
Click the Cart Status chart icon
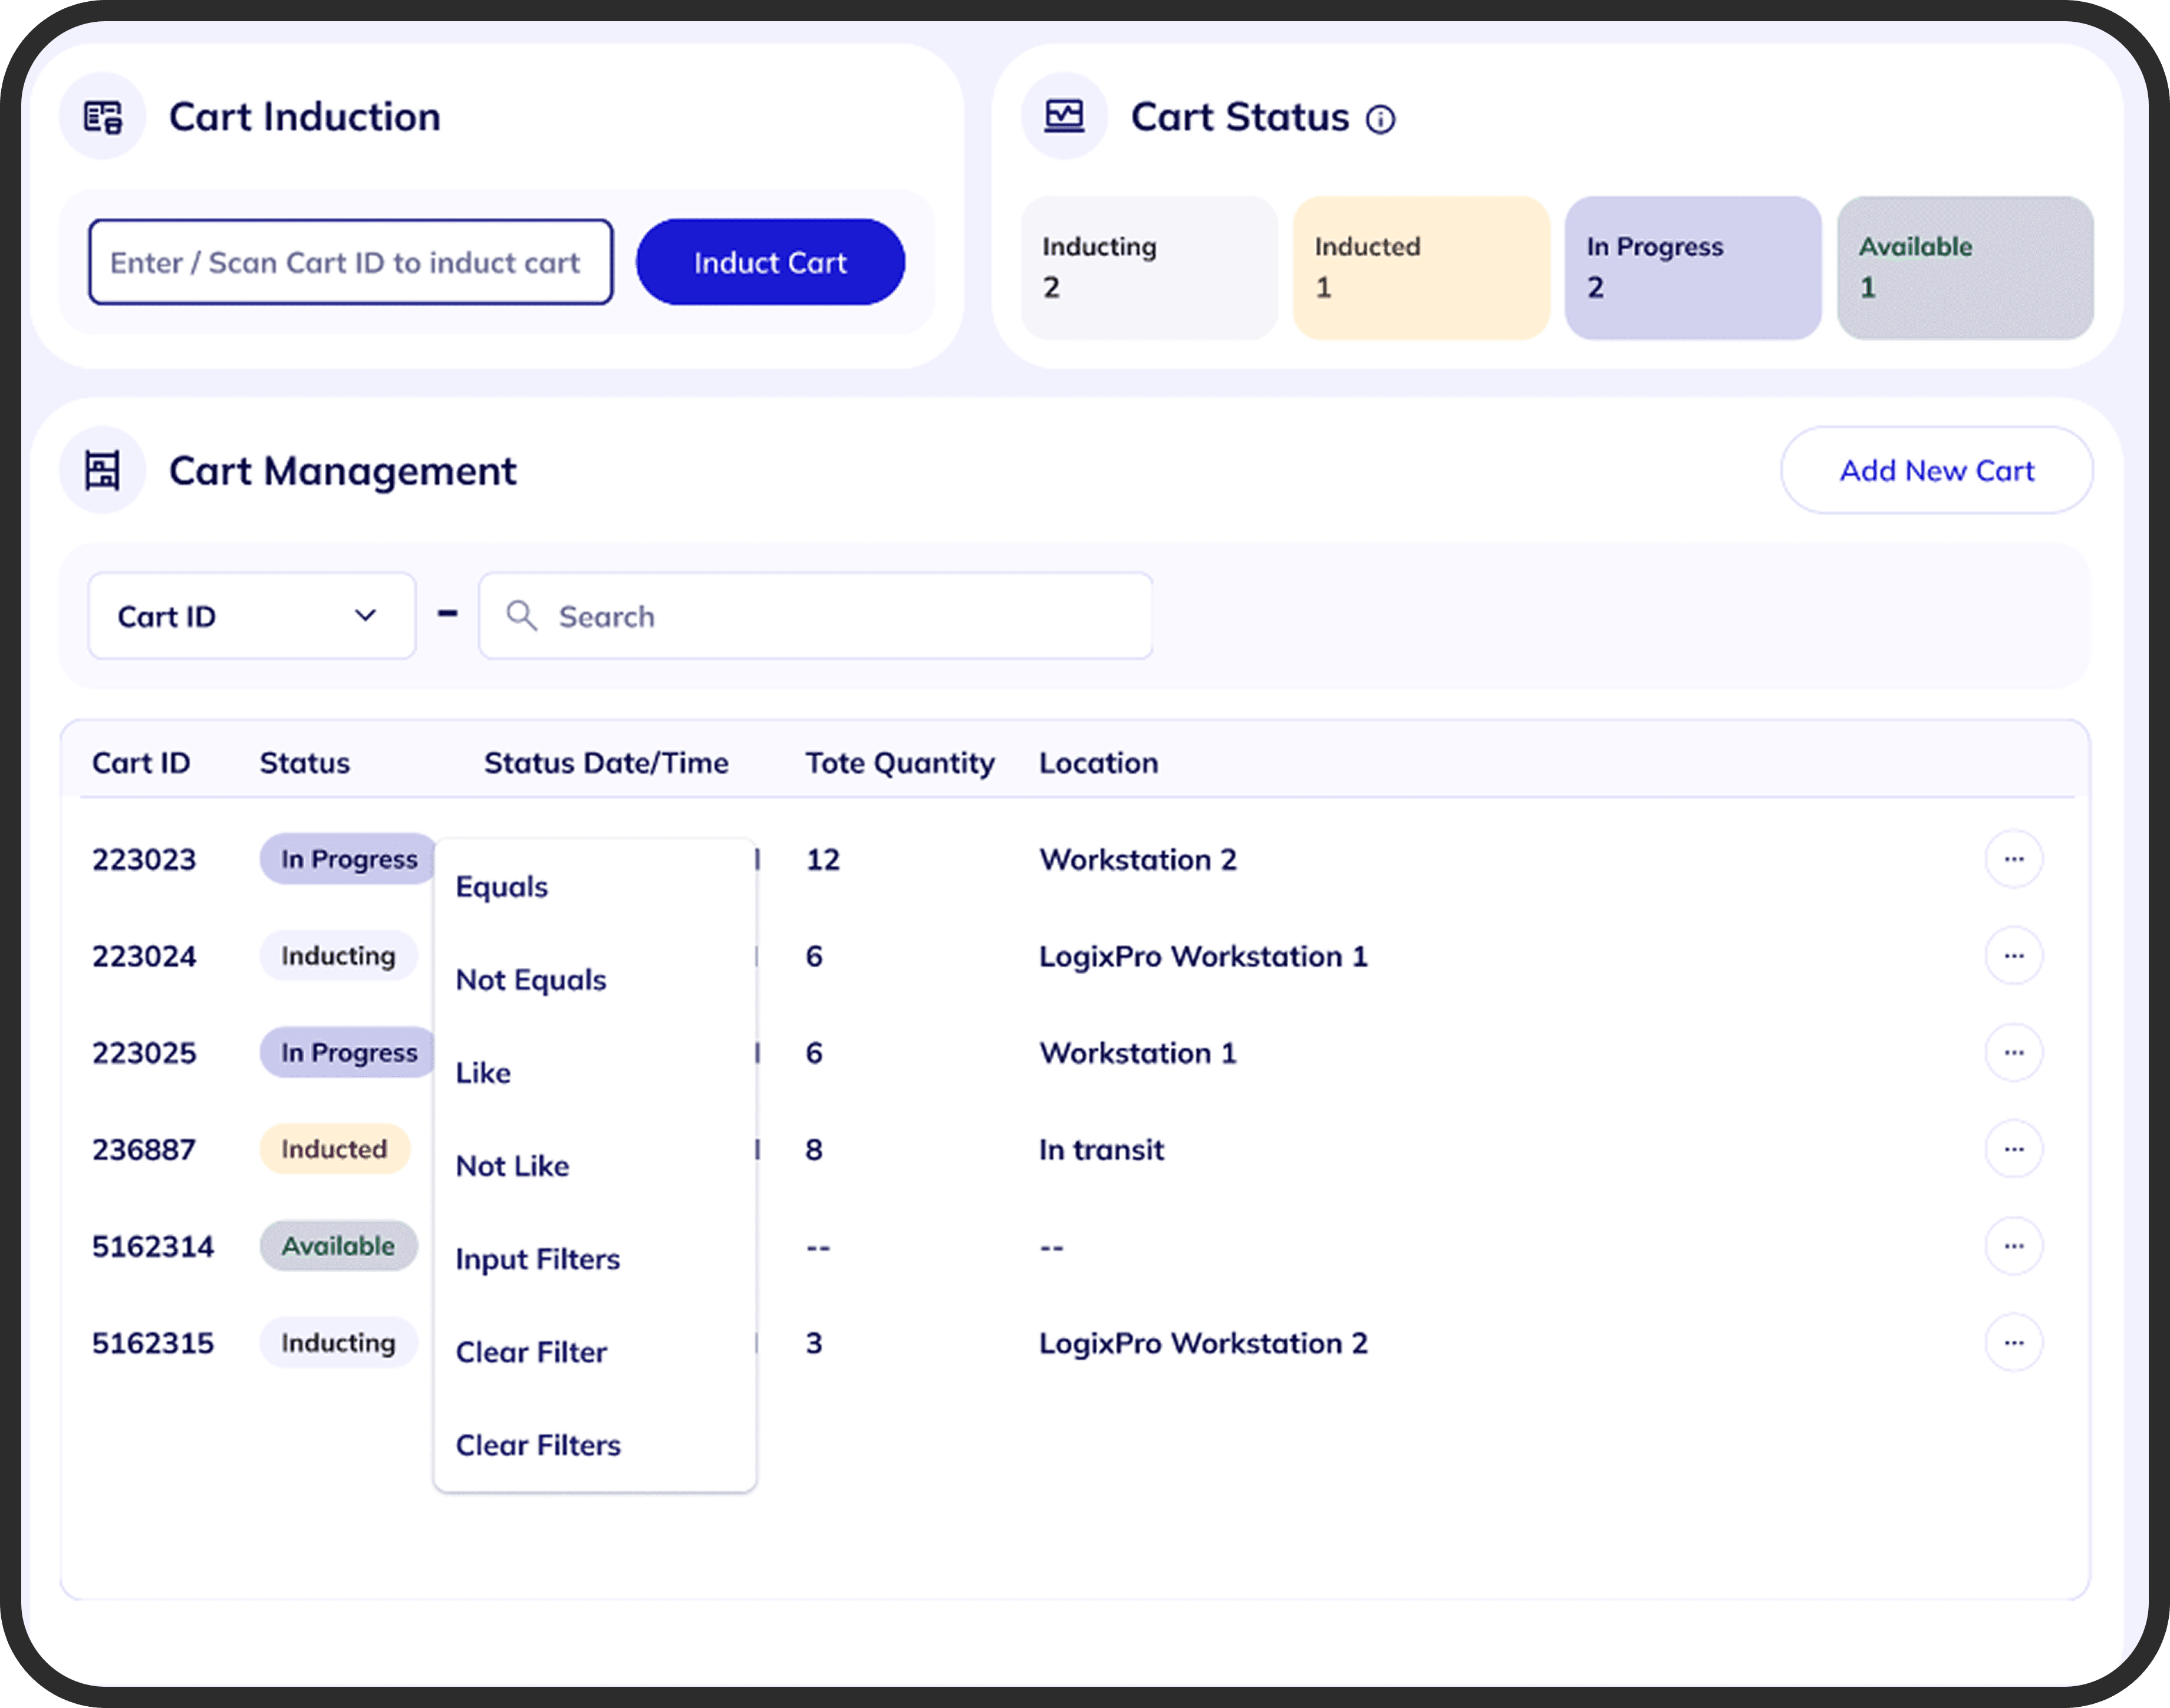[x=1064, y=117]
